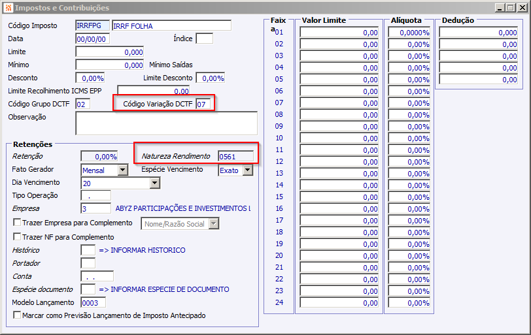
Task: Click the Empresa code field
Action: coord(96,208)
